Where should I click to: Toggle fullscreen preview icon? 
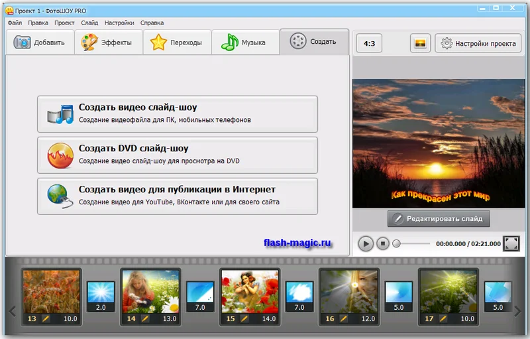[x=511, y=243]
